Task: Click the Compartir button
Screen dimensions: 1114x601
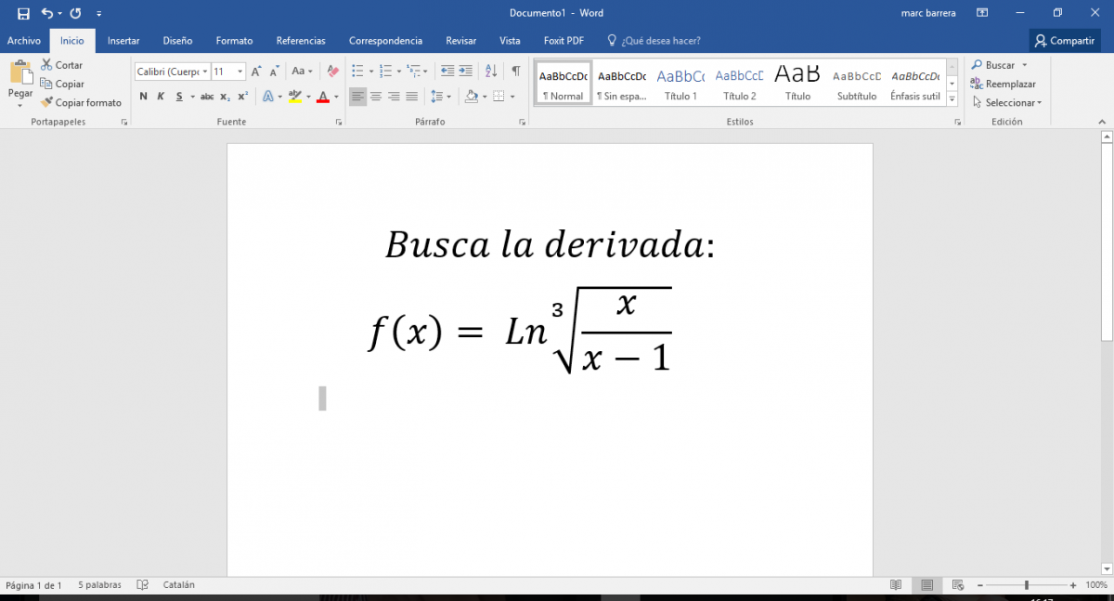Action: click(x=1064, y=41)
